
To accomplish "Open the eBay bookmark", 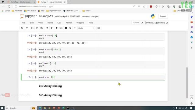I will coord(41,11).
